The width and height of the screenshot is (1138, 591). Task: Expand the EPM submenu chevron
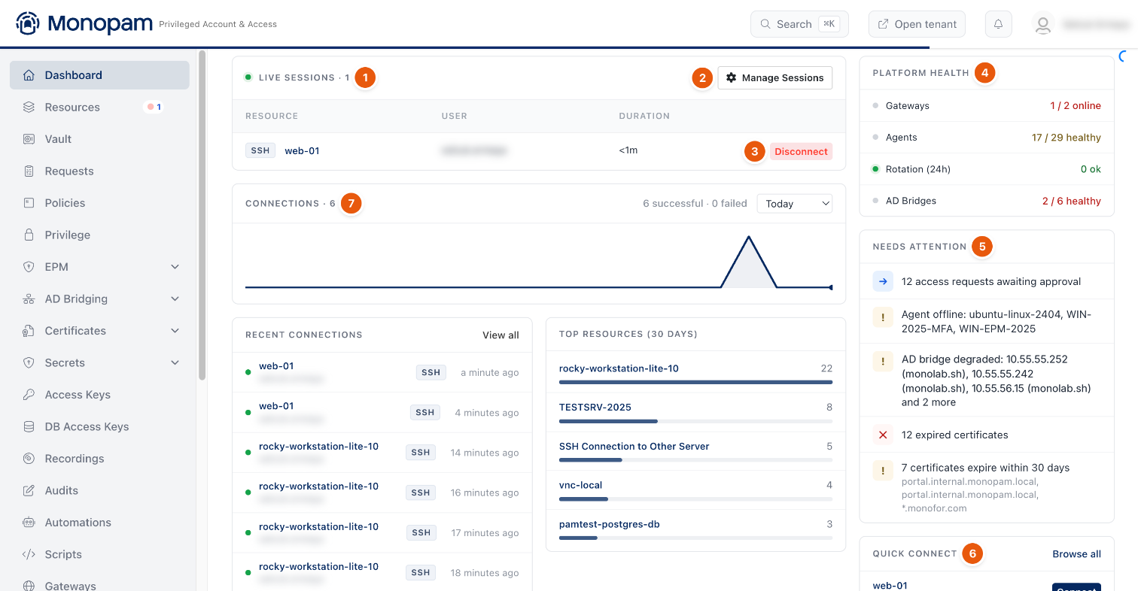coord(175,267)
